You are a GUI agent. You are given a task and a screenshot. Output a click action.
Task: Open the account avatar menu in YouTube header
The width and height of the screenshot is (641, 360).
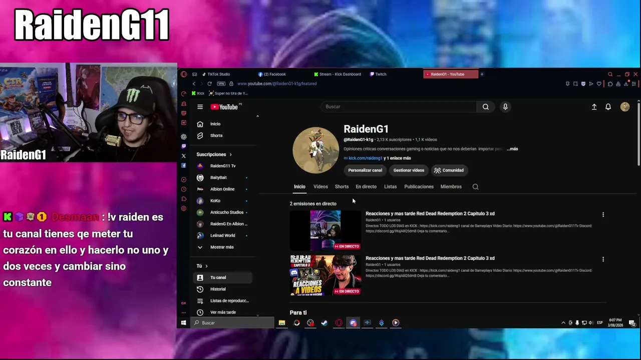(x=624, y=106)
